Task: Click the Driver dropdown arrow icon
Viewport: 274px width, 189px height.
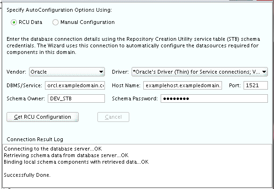Action: coord(264,72)
